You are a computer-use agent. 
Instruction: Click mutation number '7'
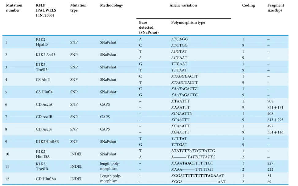pyautogui.click(x=6, y=117)
